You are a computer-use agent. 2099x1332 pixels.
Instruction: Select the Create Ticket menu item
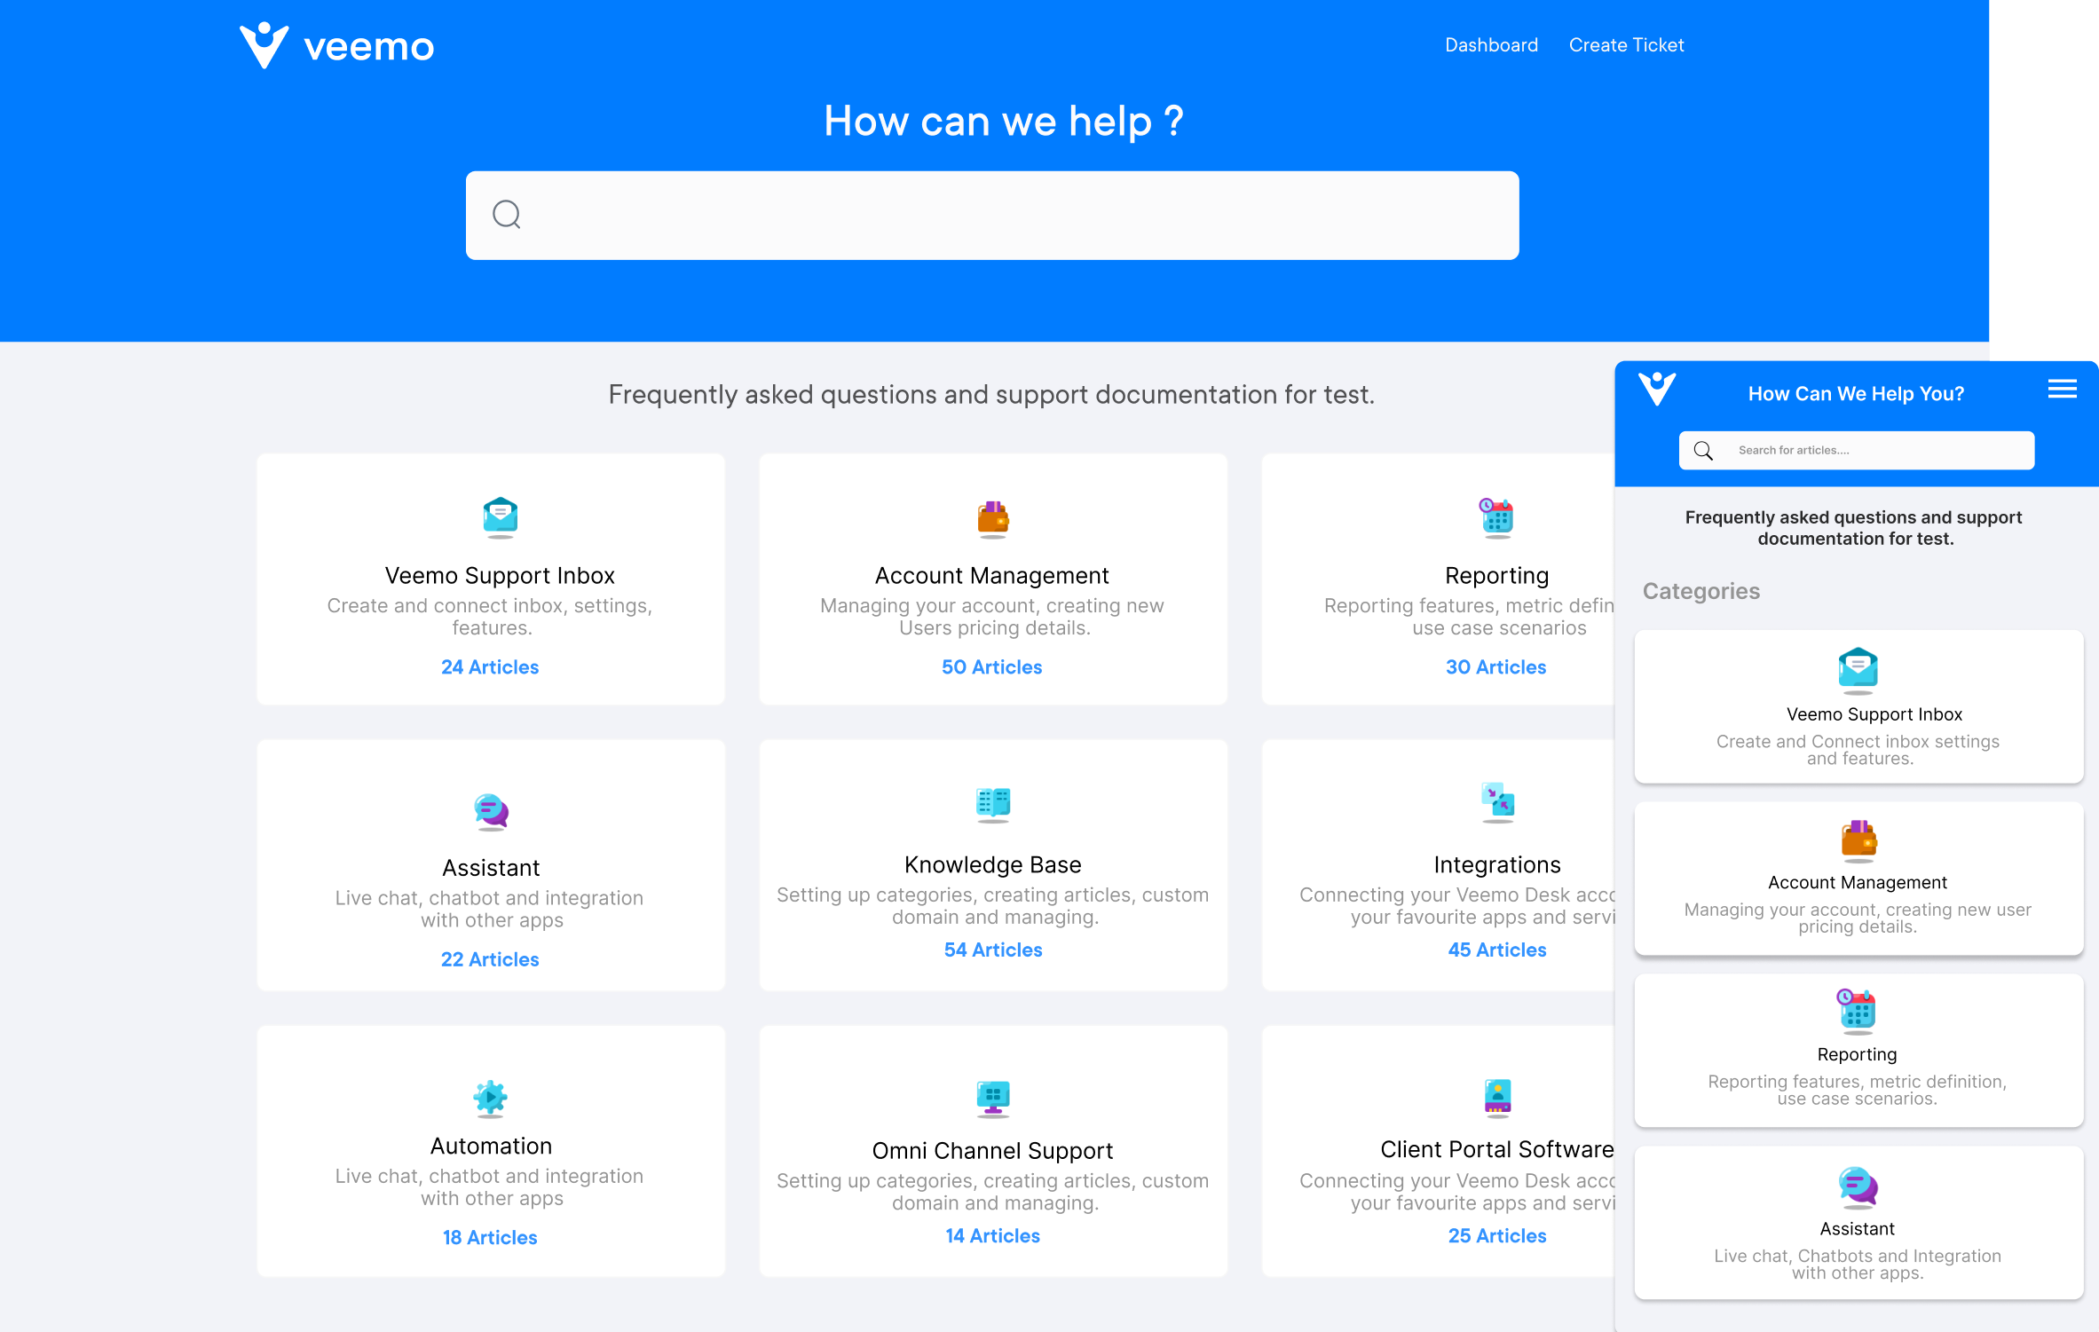pos(1626,44)
